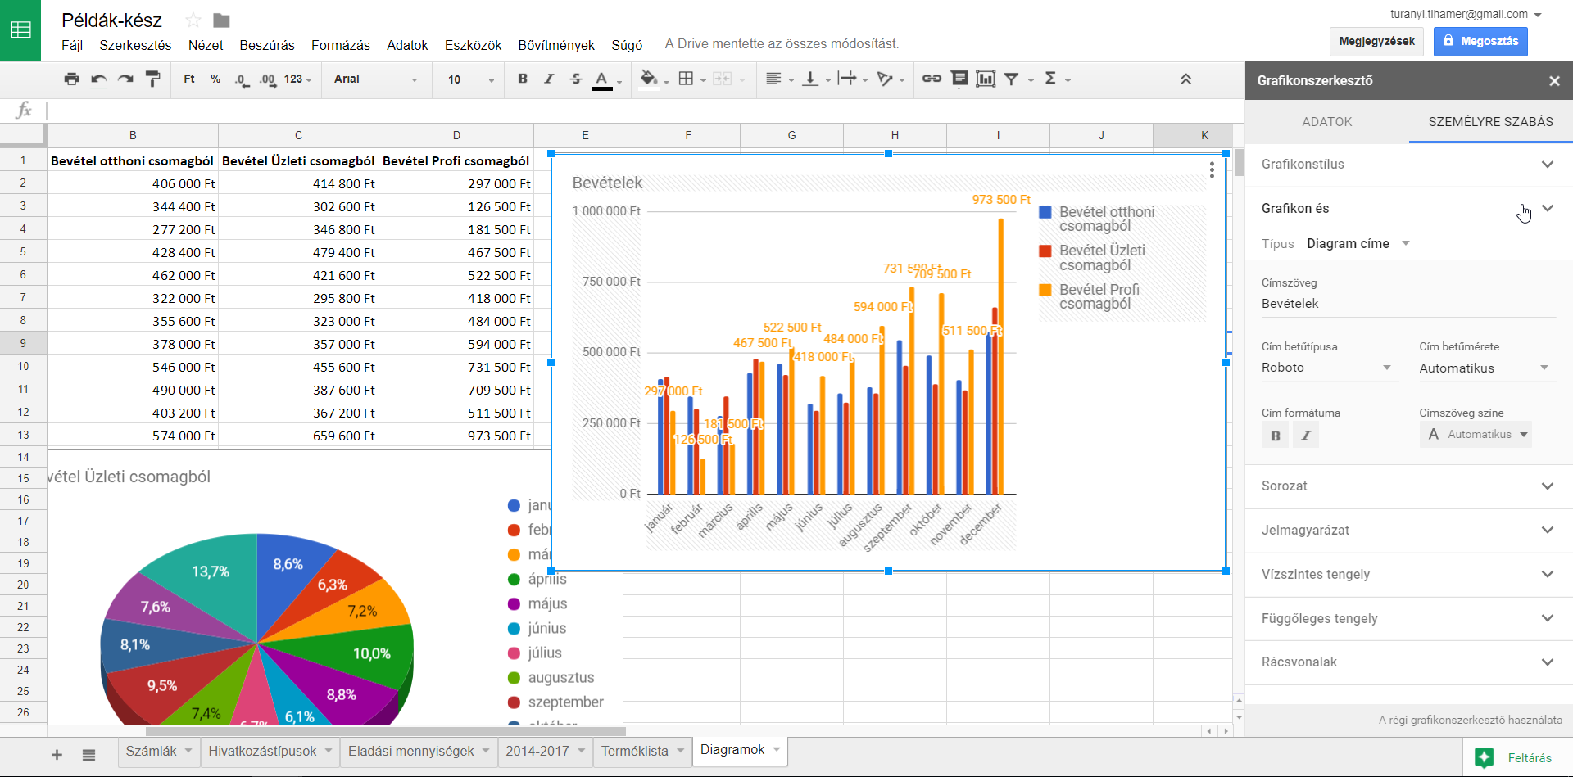Toggle strikethrough text formatting in toolbar
This screenshot has width=1573, height=777.
(x=576, y=79)
